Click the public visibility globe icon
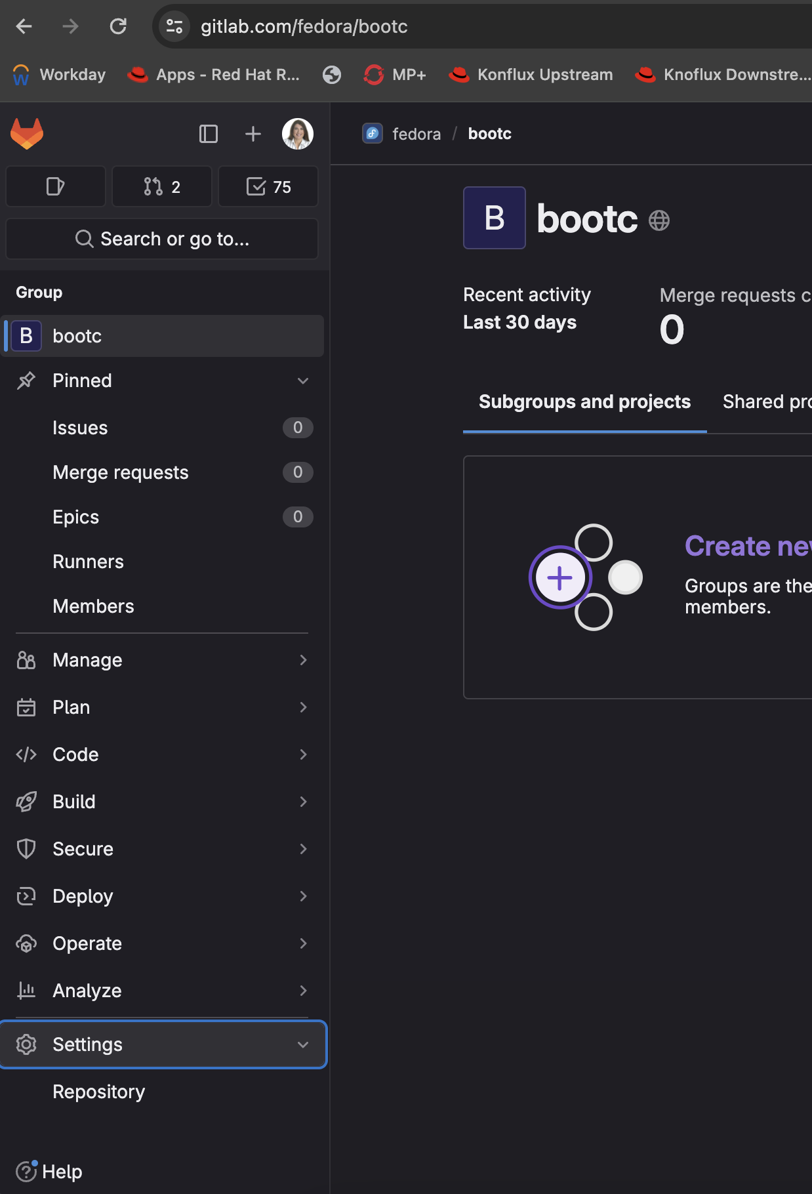Image resolution: width=812 pixels, height=1194 pixels. [x=659, y=220]
